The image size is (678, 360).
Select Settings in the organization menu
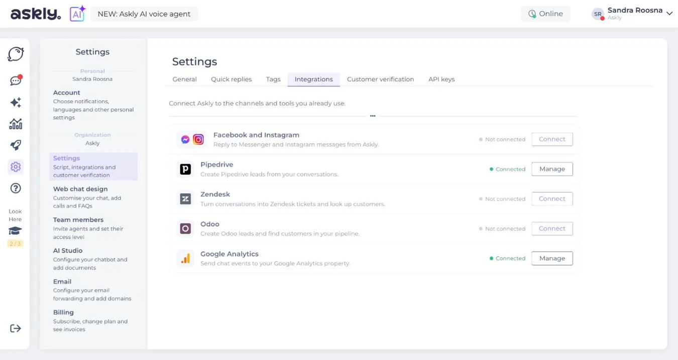pos(93,166)
